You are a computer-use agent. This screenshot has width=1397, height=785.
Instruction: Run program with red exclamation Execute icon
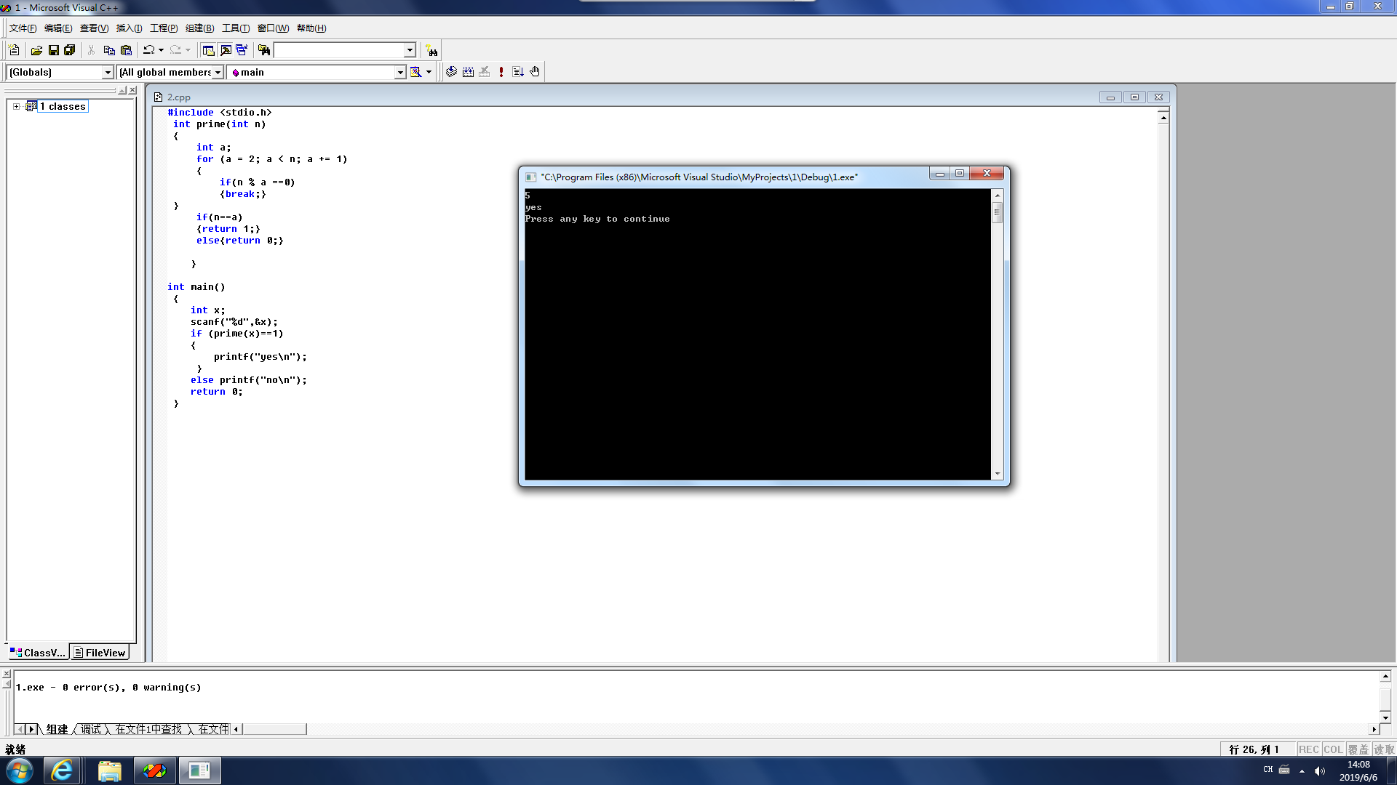501,71
